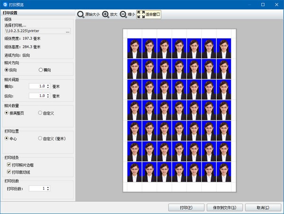Select 自定义 (毫米) custom print position

click(40, 139)
